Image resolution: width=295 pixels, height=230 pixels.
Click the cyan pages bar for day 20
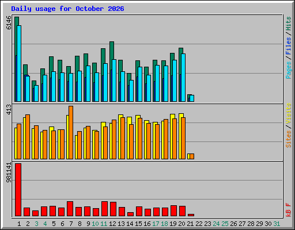(183, 78)
